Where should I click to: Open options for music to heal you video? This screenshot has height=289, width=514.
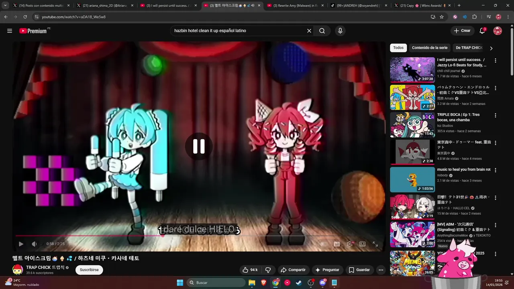click(495, 170)
